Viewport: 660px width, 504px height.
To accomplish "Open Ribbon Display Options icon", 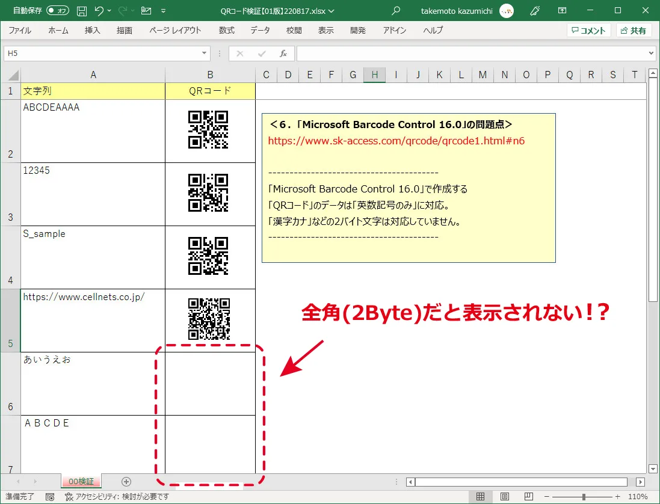I will [x=562, y=10].
